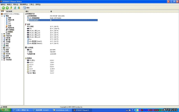Switch to the MobileO1 Internet Explorer taskbar window
The height and width of the screenshot is (112, 179).
tap(42, 110)
